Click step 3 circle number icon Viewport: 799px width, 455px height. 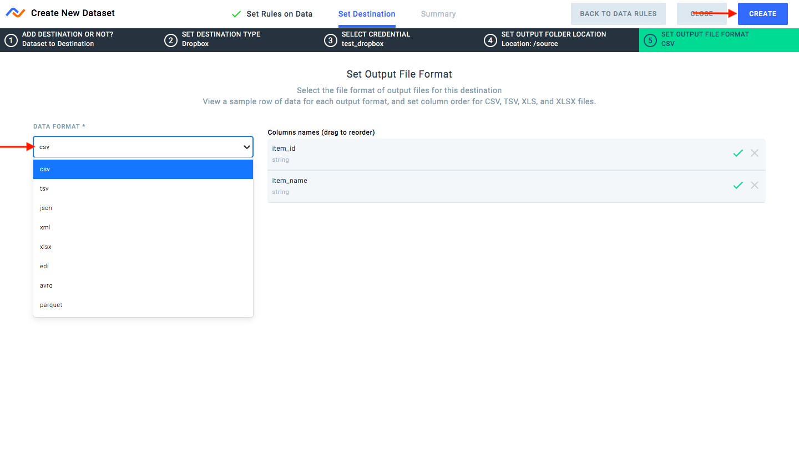(330, 40)
